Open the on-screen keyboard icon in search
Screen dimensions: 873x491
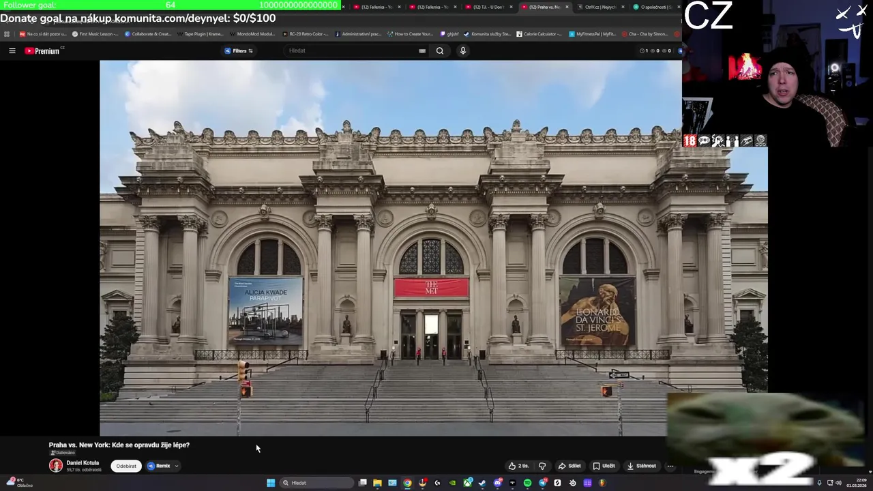[x=422, y=50]
